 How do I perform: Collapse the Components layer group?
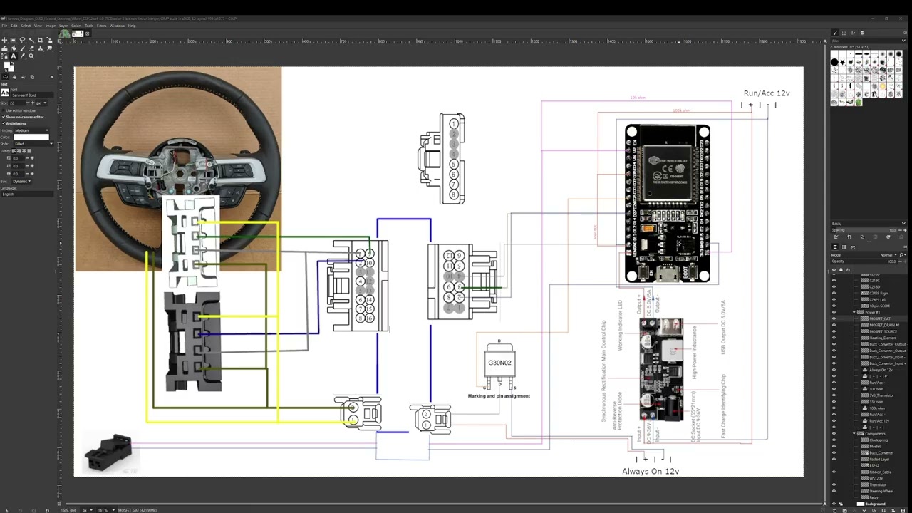[854, 433]
